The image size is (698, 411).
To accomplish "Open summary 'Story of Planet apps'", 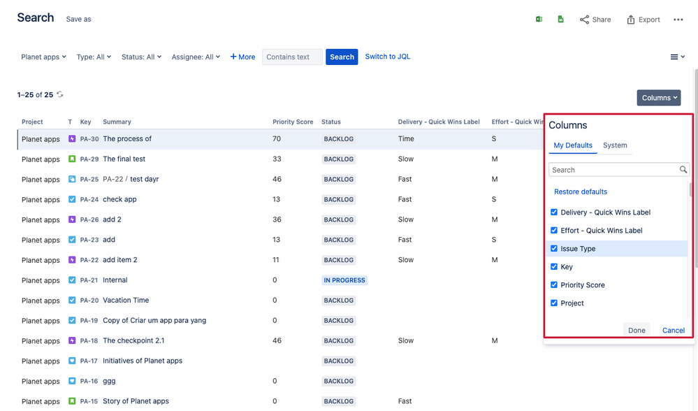I will (x=136, y=401).
